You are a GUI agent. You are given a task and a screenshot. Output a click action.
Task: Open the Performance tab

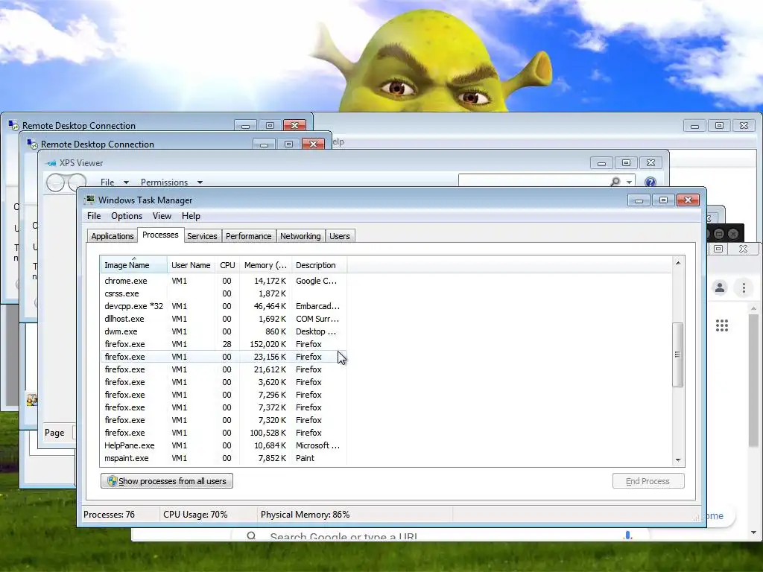click(249, 236)
